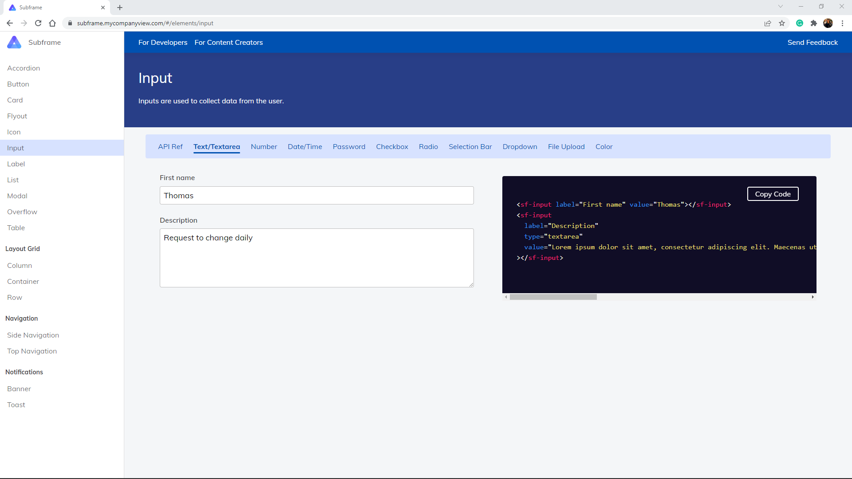Click the First name input field
Viewport: 852px width, 479px height.
click(316, 196)
